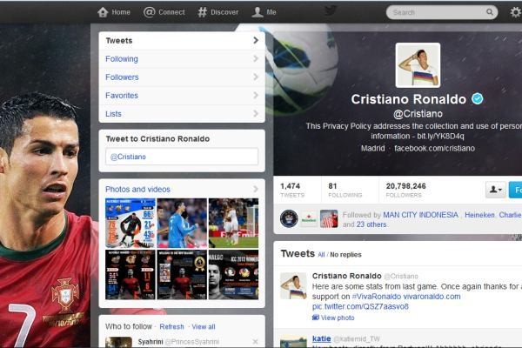Expand Photos and videos chevron
Screen dimensions: 522x348
(x=255, y=189)
